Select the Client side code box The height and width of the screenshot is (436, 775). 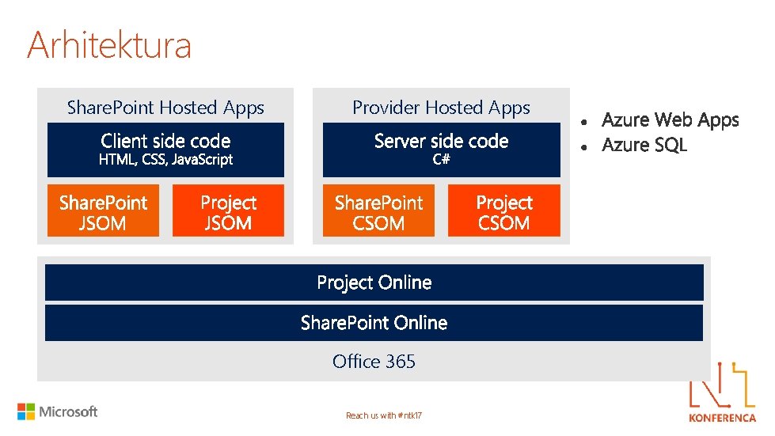[x=165, y=150]
